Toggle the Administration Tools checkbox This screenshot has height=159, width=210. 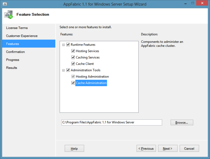click(68, 70)
